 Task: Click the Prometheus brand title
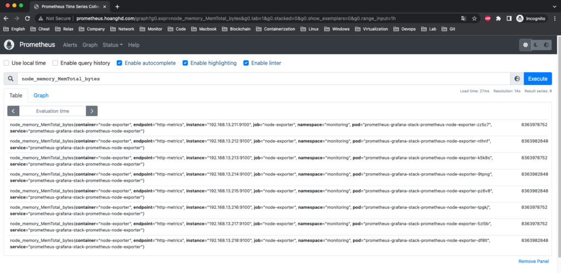click(x=37, y=45)
